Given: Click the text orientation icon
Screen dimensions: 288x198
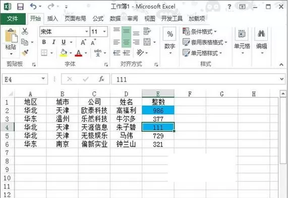Looking at the screenshot, I should point(140,53).
